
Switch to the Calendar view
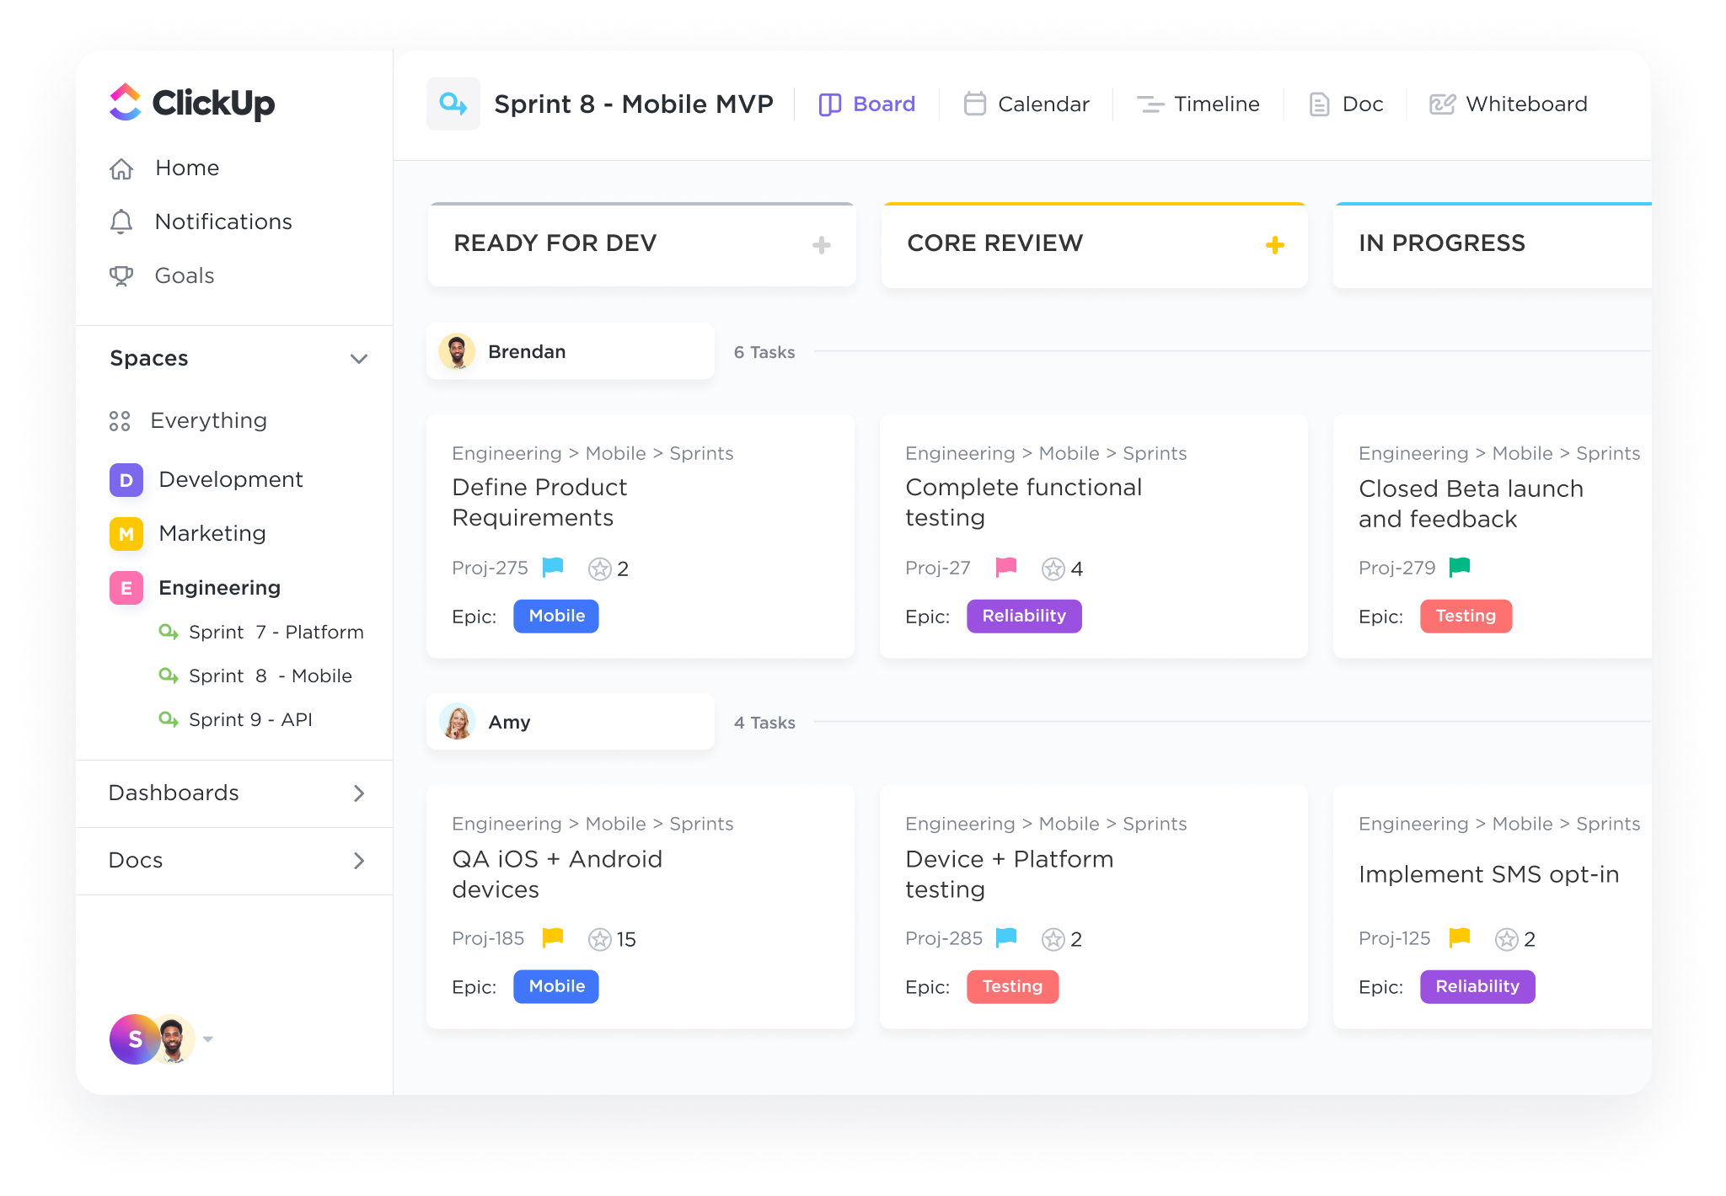(1026, 104)
